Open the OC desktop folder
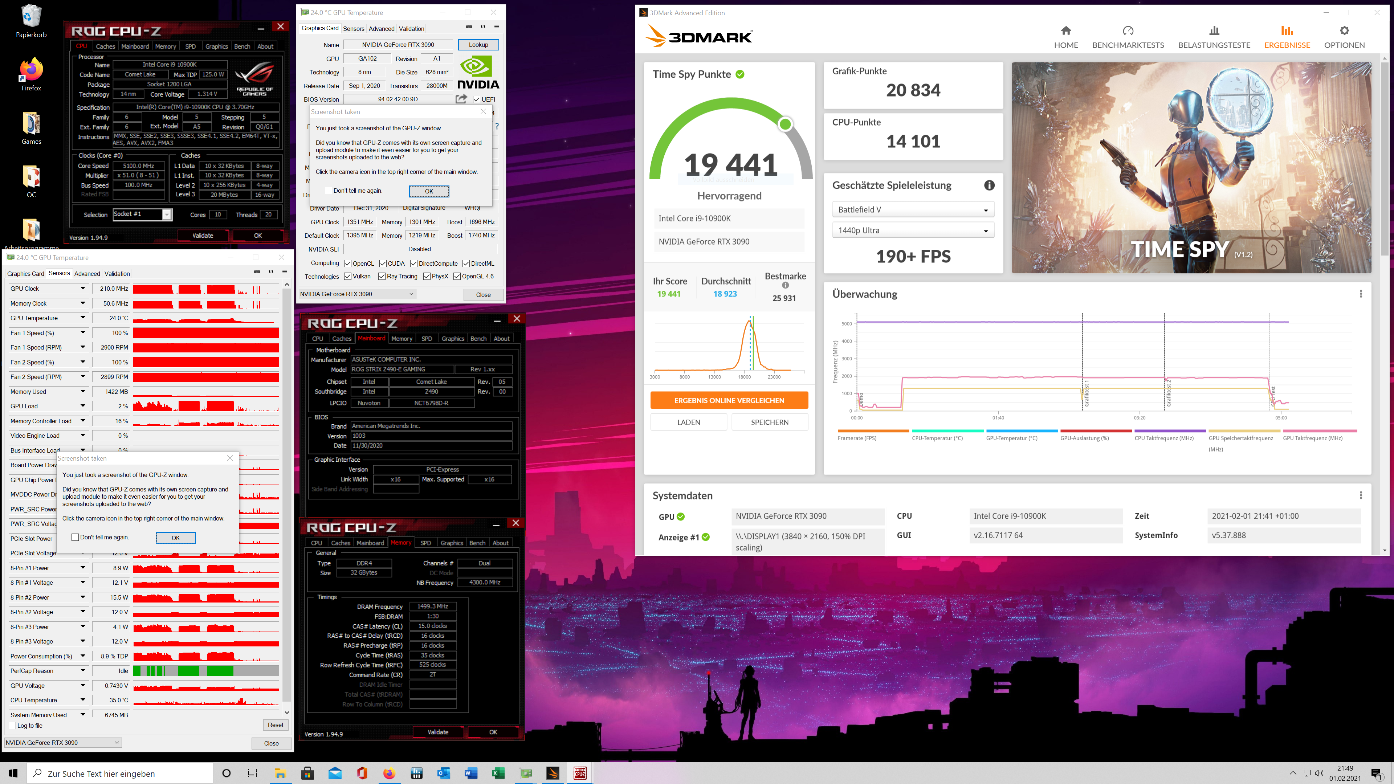Screen dimensions: 1394x784 (x=31, y=181)
